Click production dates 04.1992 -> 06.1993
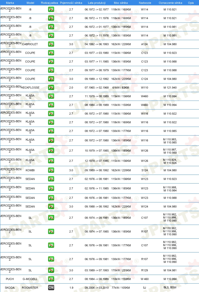Image resolution: width=199 pixels, height=292 pixels. [97, 44]
